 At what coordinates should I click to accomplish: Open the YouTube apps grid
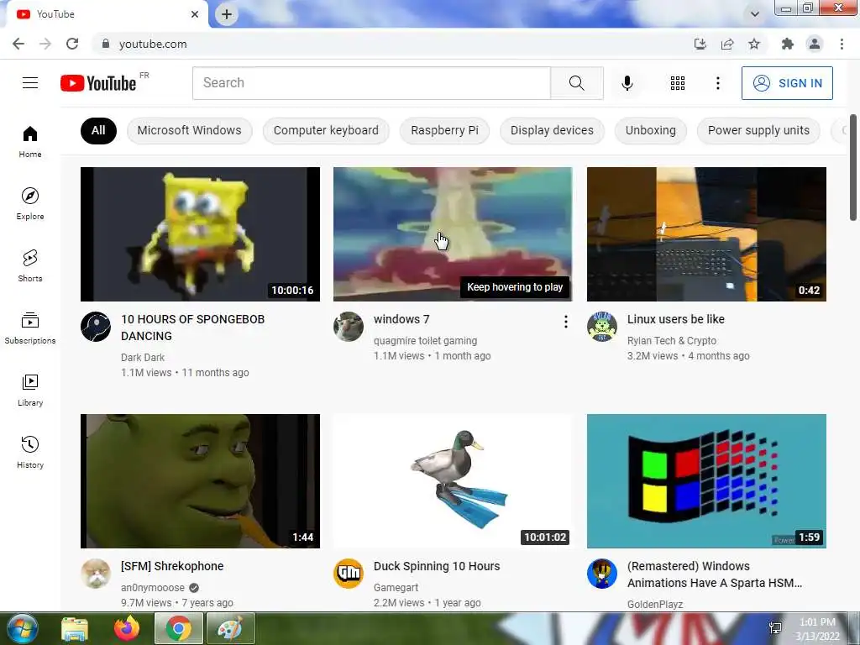[x=678, y=83]
